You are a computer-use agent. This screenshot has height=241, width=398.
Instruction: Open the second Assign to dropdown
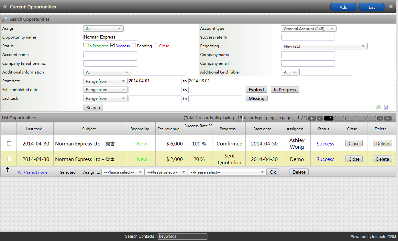[x=166, y=172]
